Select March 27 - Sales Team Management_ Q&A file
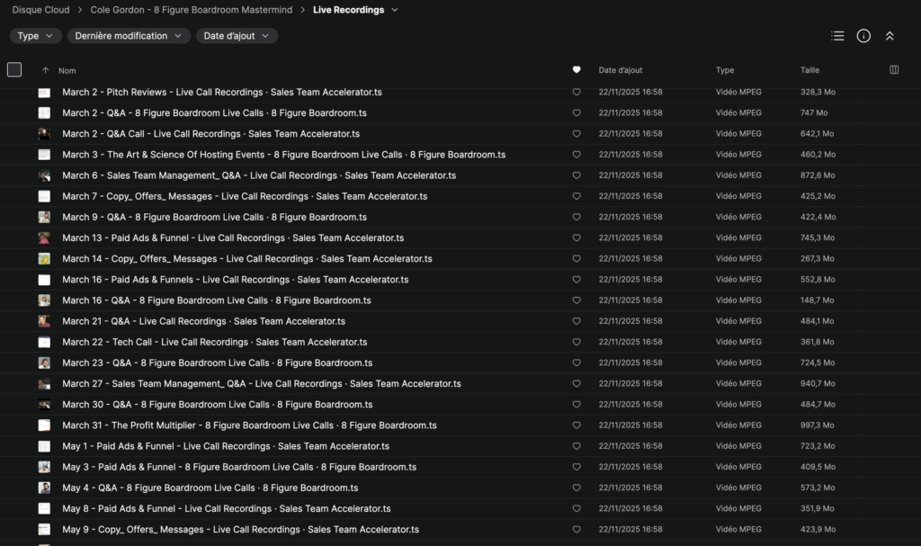The height and width of the screenshot is (546, 921). click(262, 384)
